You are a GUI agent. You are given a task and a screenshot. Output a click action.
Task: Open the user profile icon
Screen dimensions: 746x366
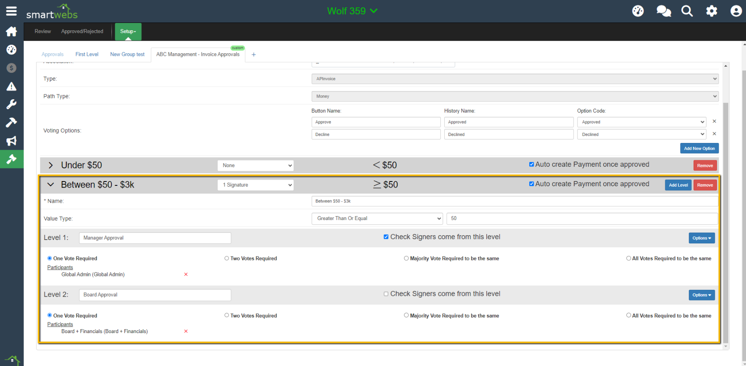tap(736, 11)
